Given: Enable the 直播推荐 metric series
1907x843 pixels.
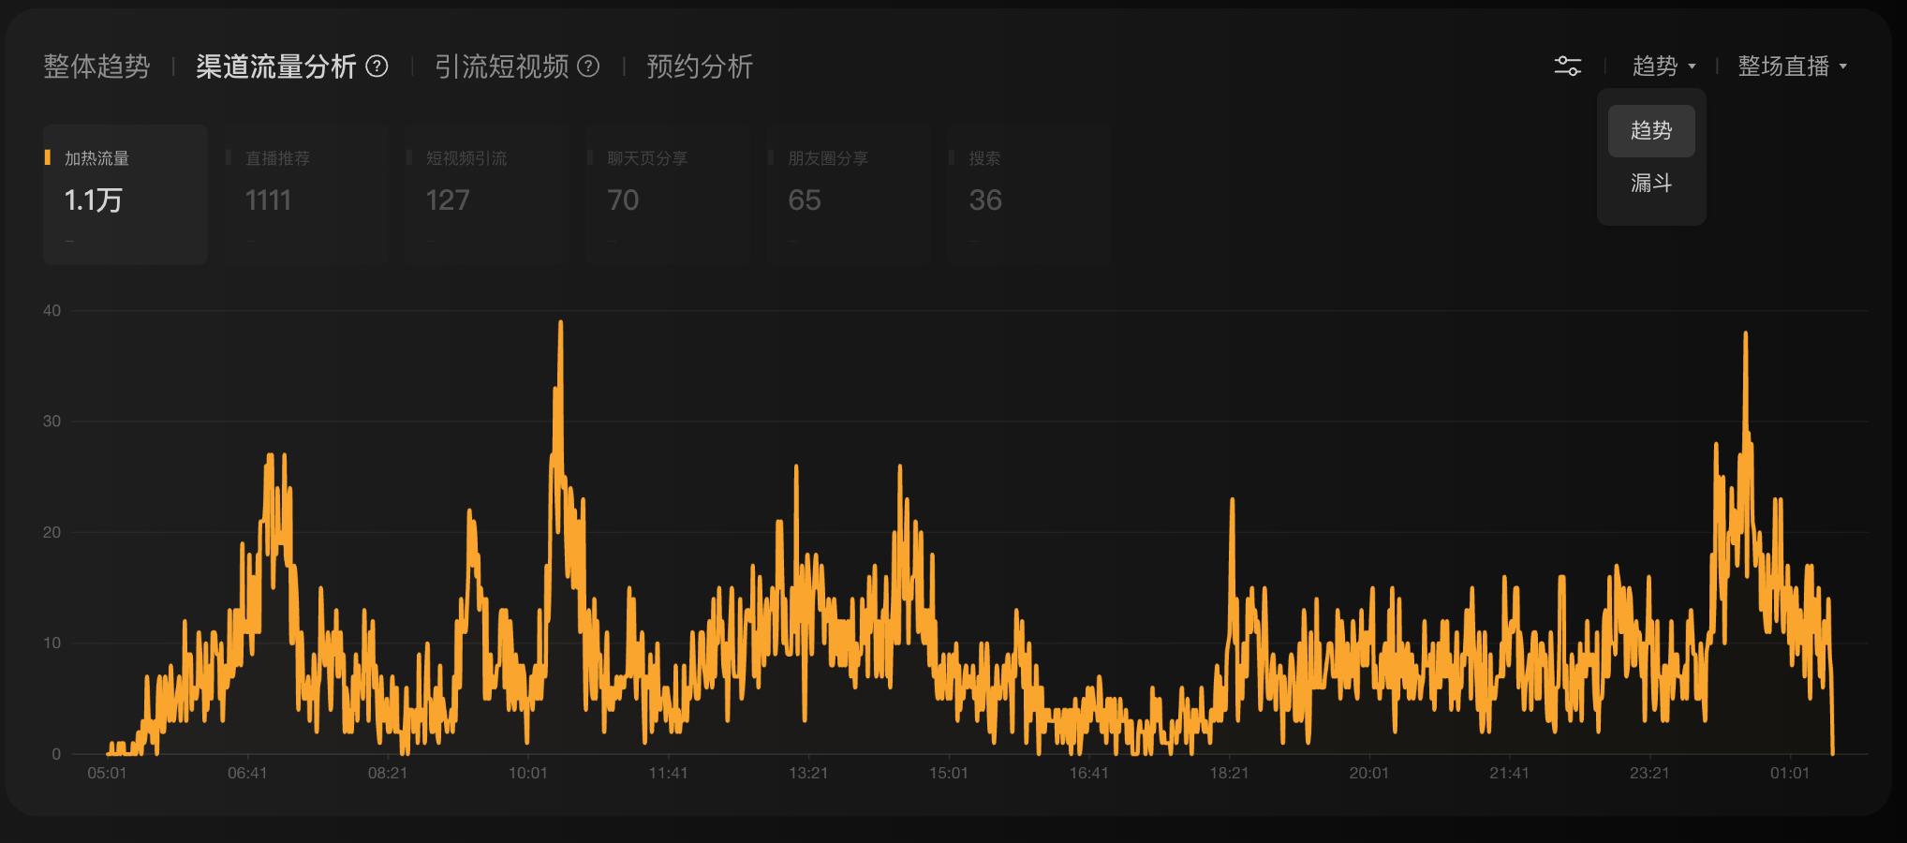Looking at the screenshot, I should coord(305,195).
